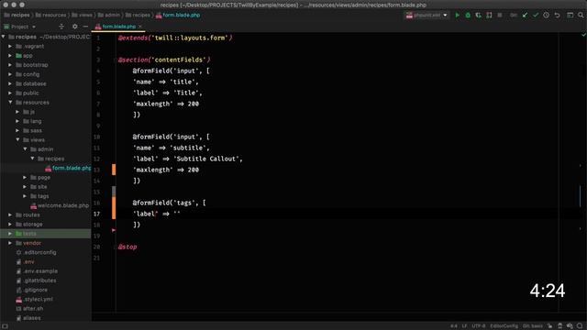This screenshot has height=330, width=587.
Task: Collapse the views folder
Action: [x=17, y=139]
